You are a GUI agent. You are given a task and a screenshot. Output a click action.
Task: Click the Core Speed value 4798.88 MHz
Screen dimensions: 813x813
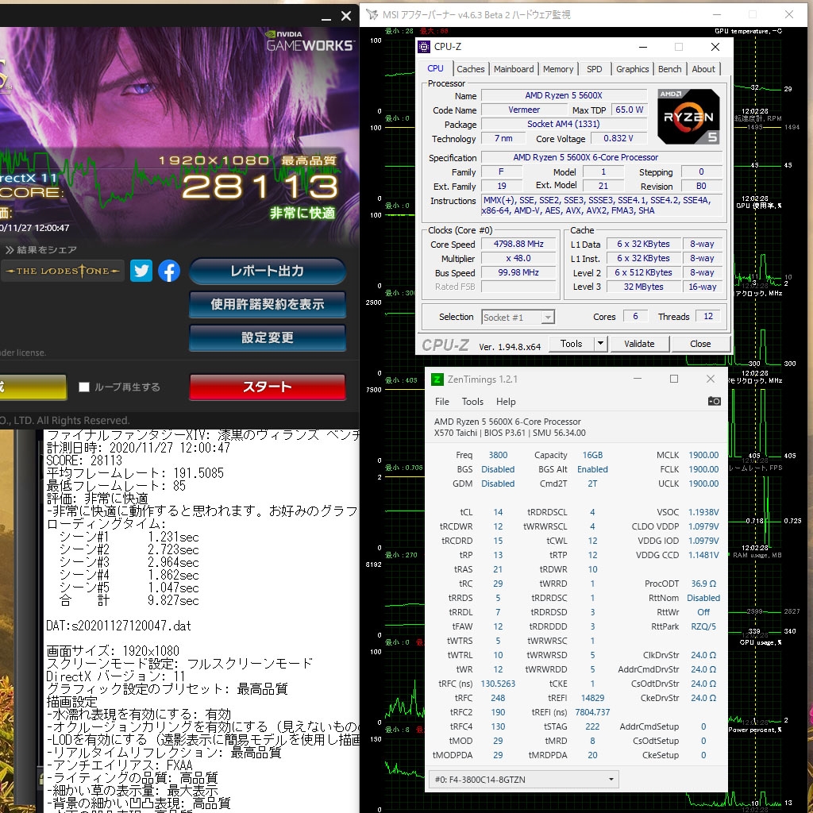pyautogui.click(x=518, y=244)
